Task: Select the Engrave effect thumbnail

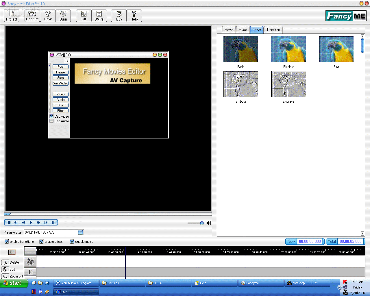Action: pos(288,84)
